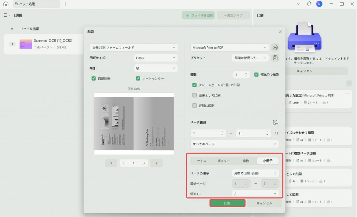Image resolution: width=357 pixels, height=217 pixels.
Task: Switch to the バッチ処理 tab
Action: click(37, 4)
